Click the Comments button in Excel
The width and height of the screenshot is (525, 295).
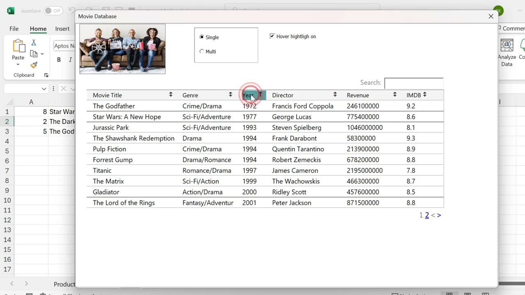coord(511,28)
